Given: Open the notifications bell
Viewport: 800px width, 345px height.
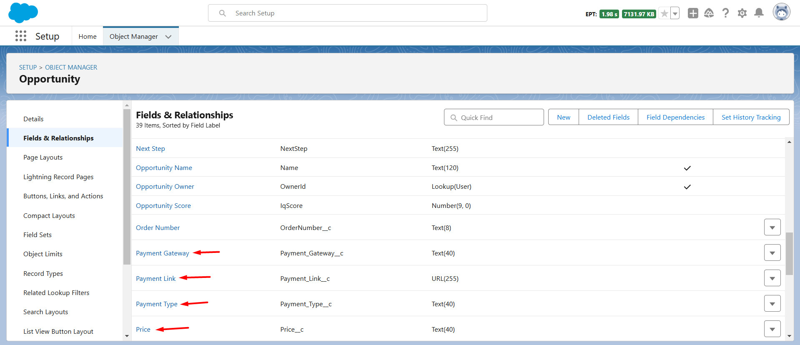Looking at the screenshot, I should 759,13.
